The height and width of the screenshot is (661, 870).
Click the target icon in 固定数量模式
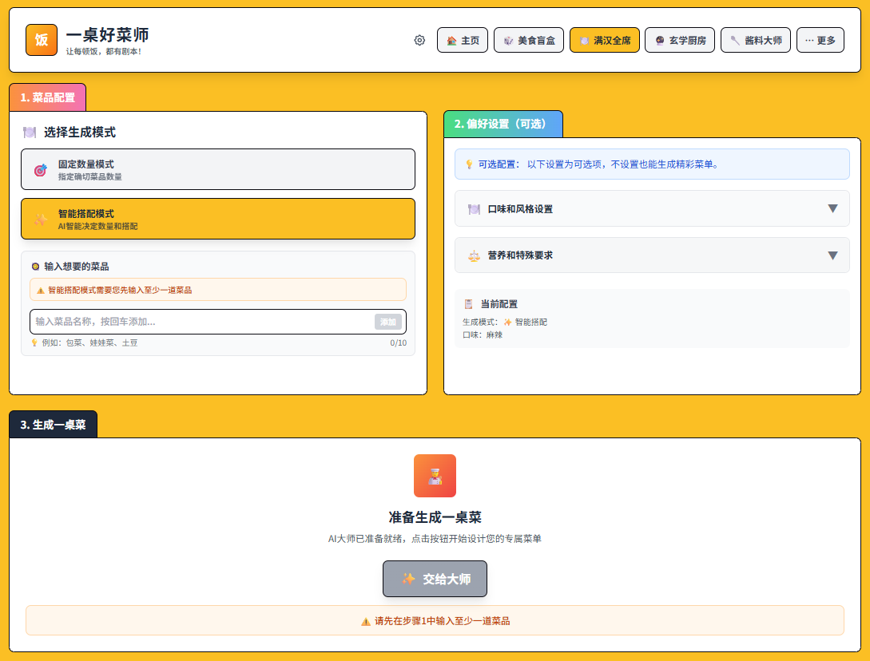(40, 170)
